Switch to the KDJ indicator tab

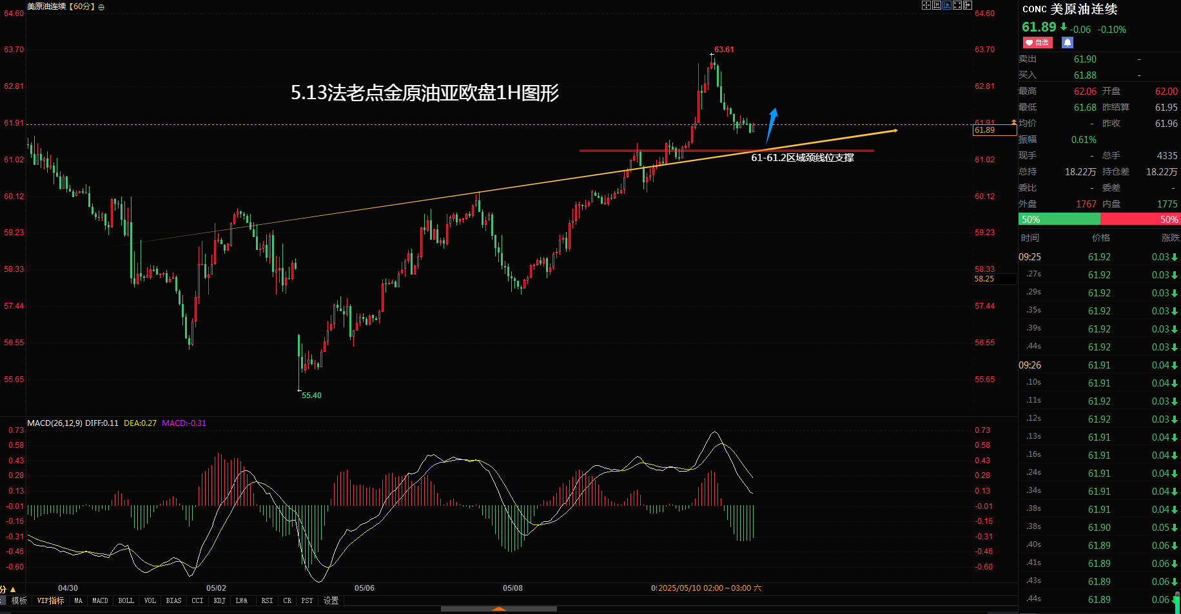pos(220,600)
